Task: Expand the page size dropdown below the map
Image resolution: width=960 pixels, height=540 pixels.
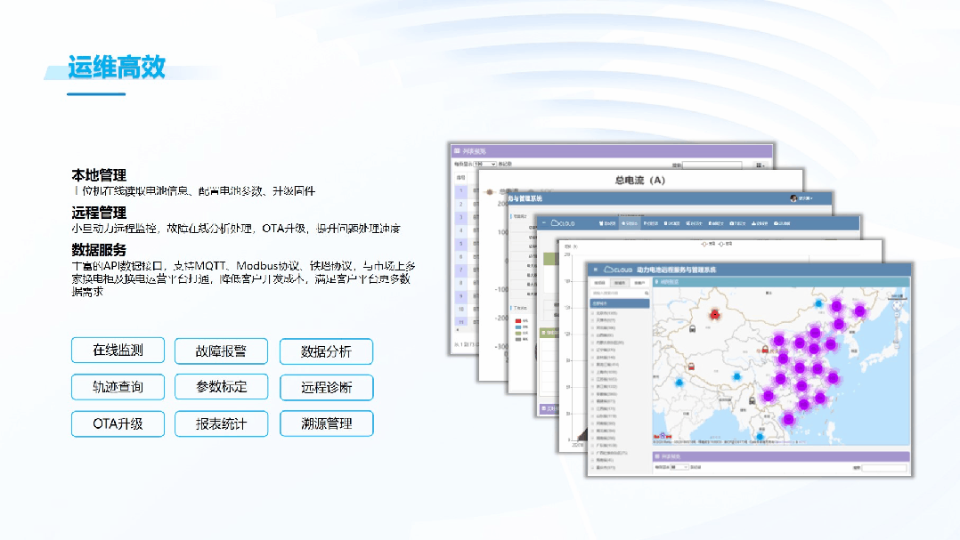Action: click(x=678, y=466)
